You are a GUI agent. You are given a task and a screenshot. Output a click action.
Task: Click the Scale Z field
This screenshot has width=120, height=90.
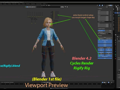[x=103, y=27]
